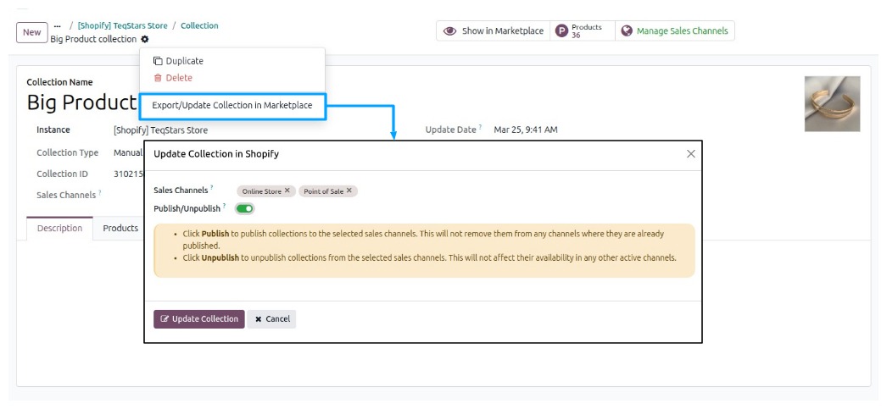Image resolution: width=887 pixels, height=409 pixels.
Task: Click the Show in Marketplace eye button
Action: pos(494,31)
